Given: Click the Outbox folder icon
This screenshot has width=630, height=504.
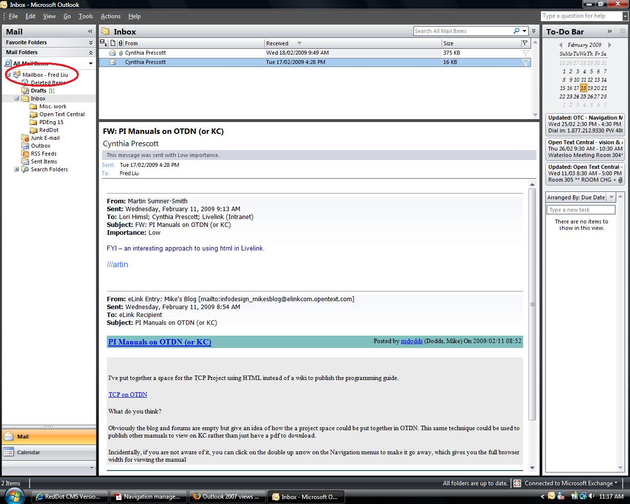Looking at the screenshot, I should (25, 146).
